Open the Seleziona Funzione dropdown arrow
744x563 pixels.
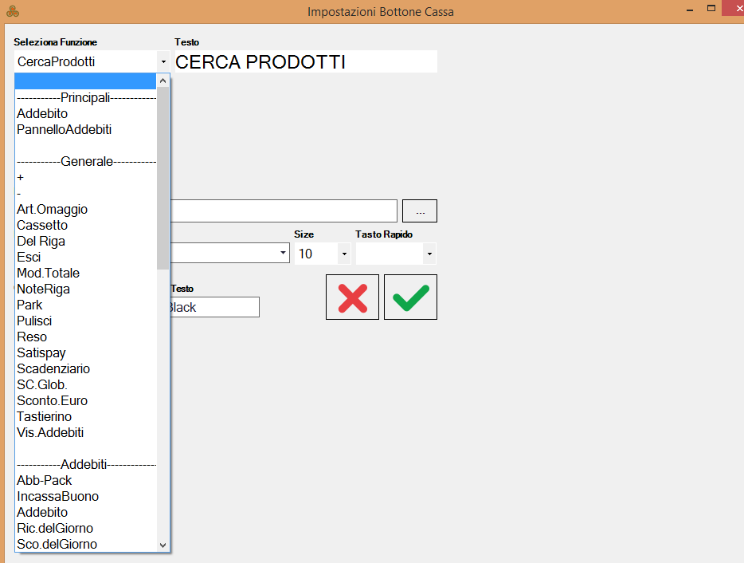click(163, 61)
